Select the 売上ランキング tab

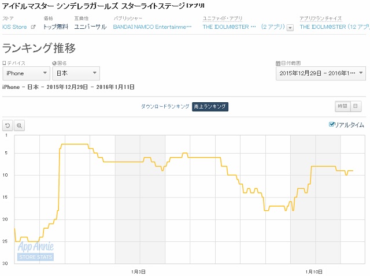coord(210,106)
